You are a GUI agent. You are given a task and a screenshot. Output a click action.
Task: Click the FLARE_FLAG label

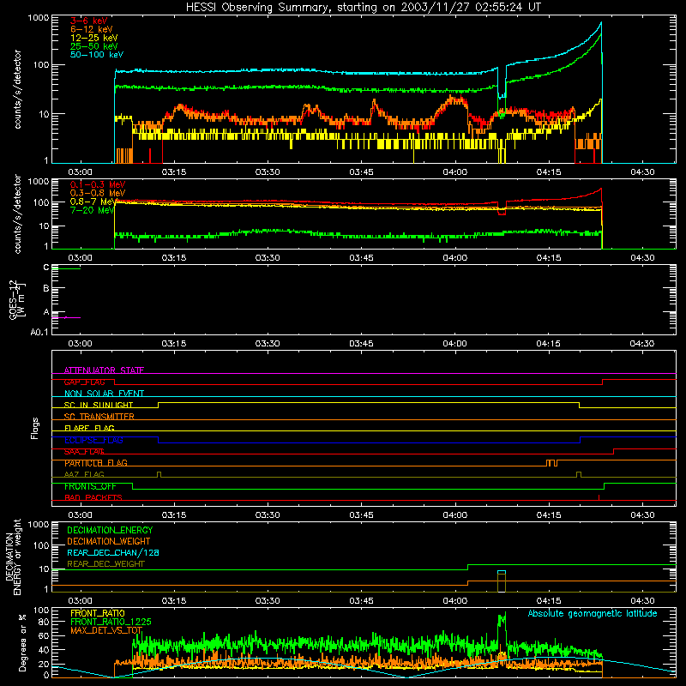(x=89, y=428)
